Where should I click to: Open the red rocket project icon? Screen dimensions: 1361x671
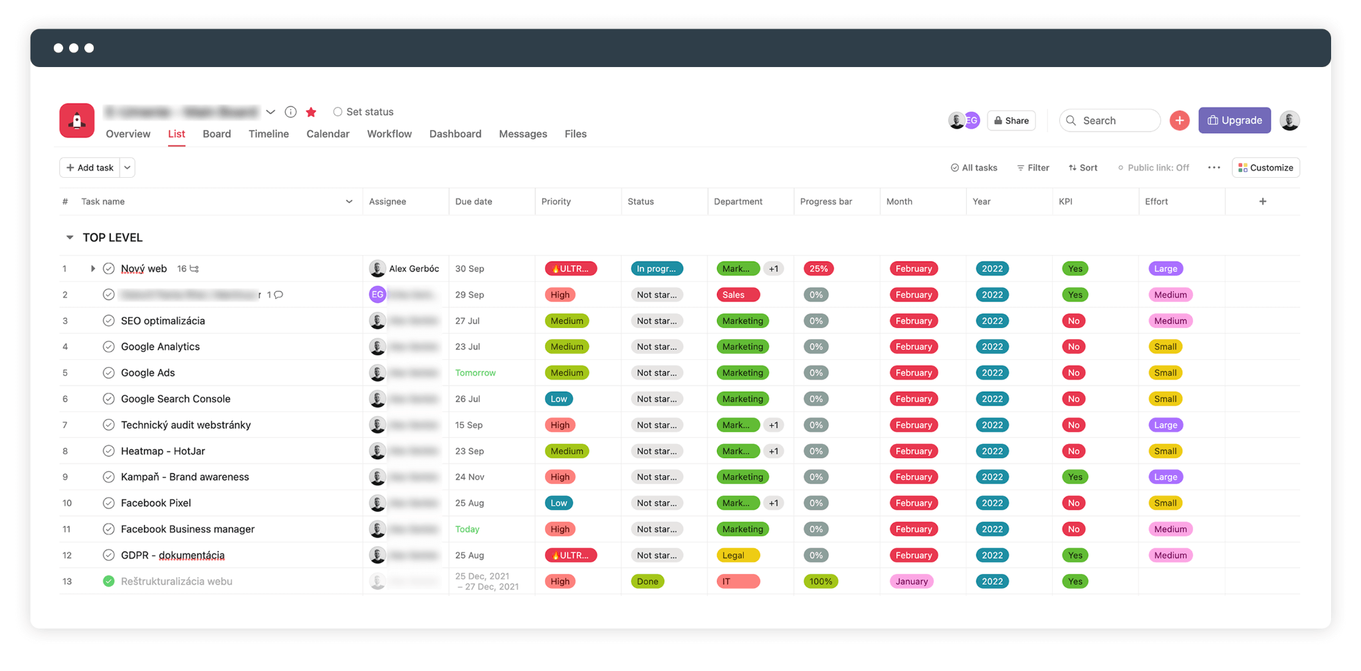coord(77,121)
